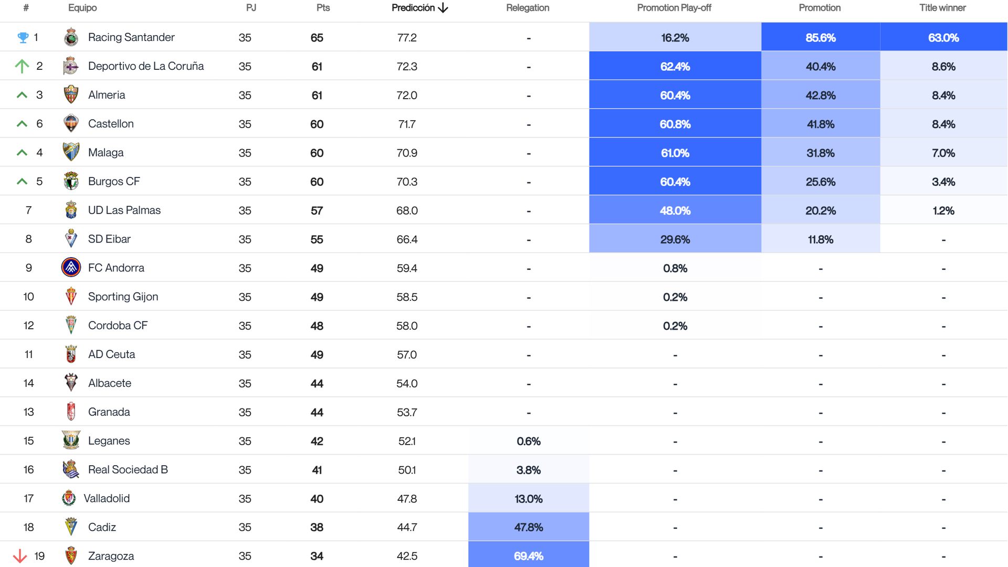Click the FC Andorra round logo
This screenshot has width=1008, height=567.
(x=71, y=268)
